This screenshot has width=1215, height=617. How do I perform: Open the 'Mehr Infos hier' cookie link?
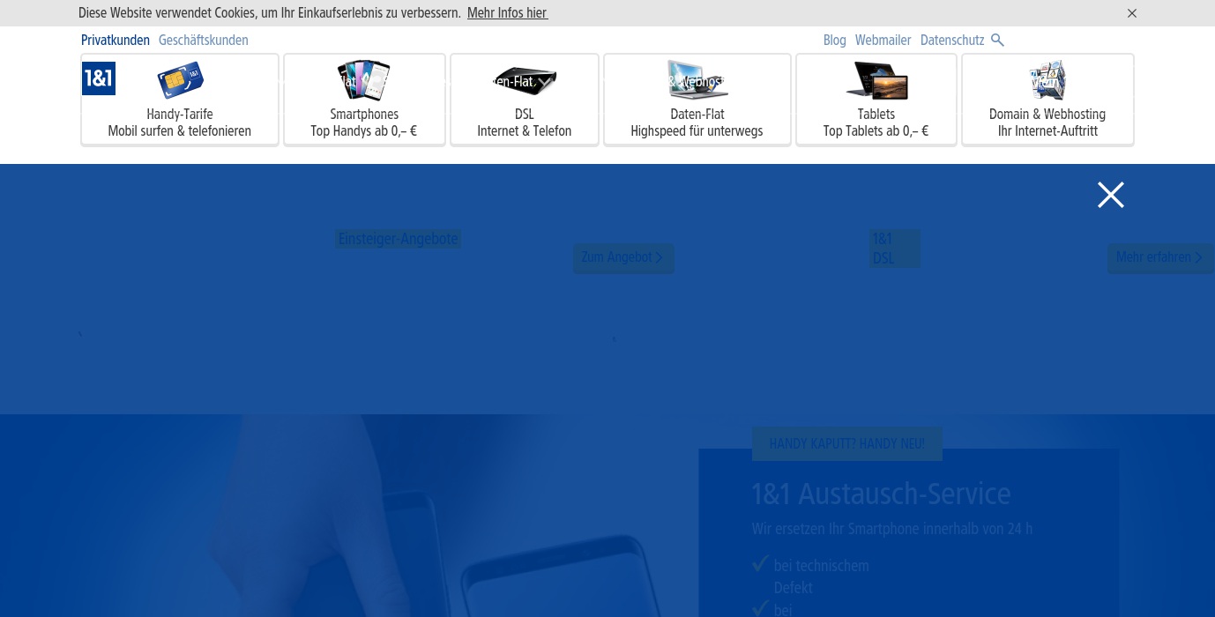507,13
